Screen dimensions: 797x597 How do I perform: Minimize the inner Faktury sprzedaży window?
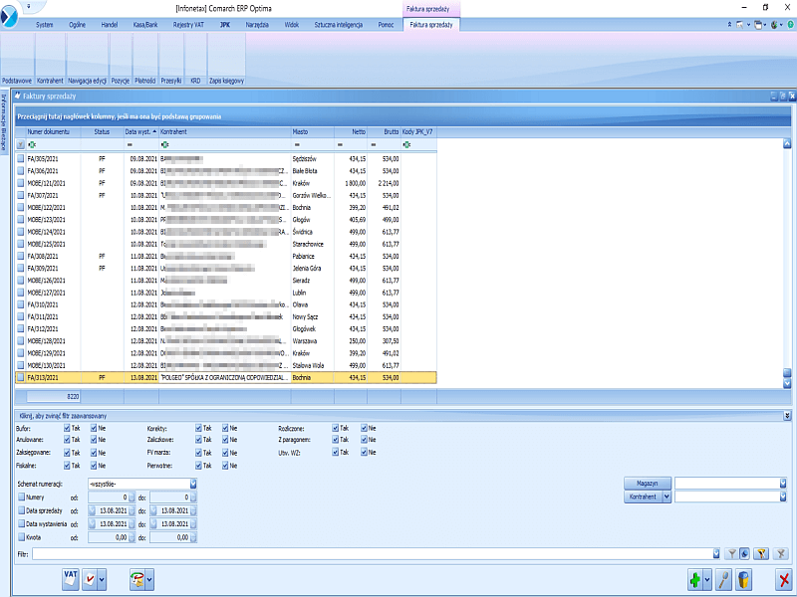tap(774, 96)
